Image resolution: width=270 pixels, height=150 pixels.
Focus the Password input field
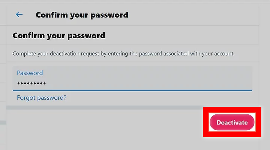click(132, 78)
